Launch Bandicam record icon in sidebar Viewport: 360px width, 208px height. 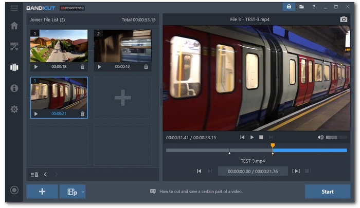(14, 190)
